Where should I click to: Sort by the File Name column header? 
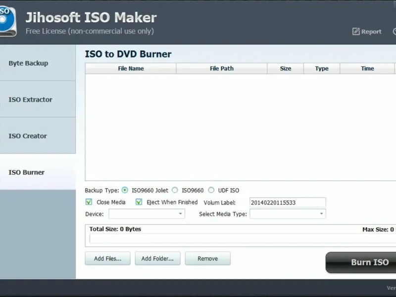tap(131, 69)
